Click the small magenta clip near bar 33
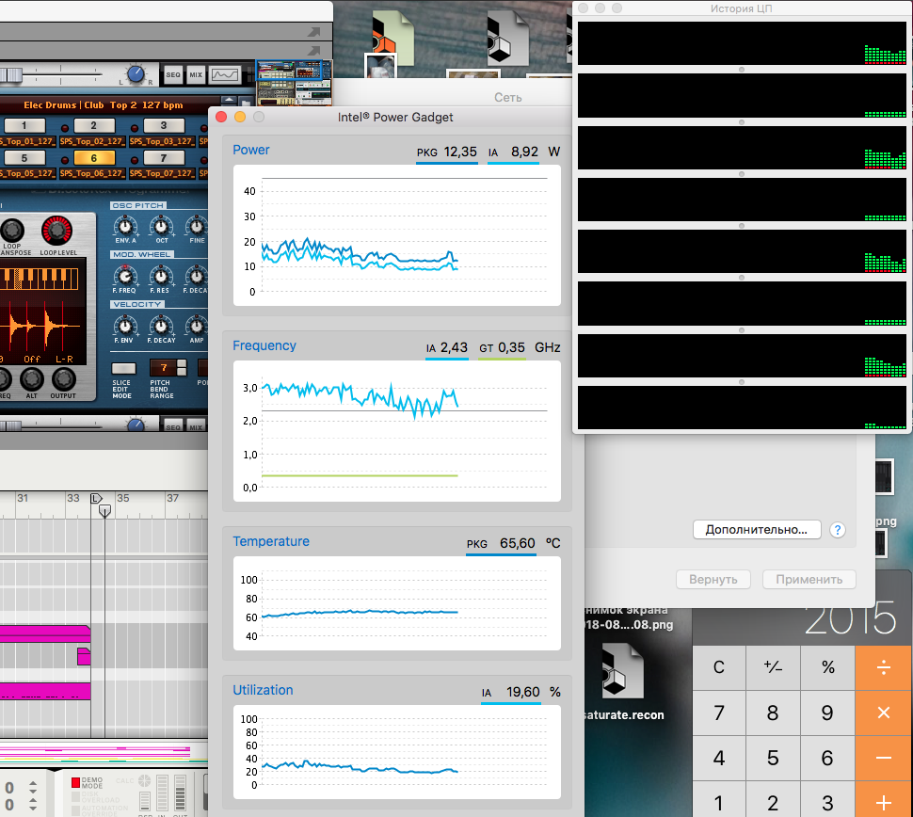The height and width of the screenshot is (817, 913). click(x=84, y=656)
